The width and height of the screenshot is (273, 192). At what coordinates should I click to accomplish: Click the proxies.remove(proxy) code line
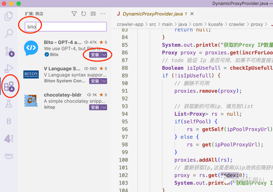pos(208,91)
